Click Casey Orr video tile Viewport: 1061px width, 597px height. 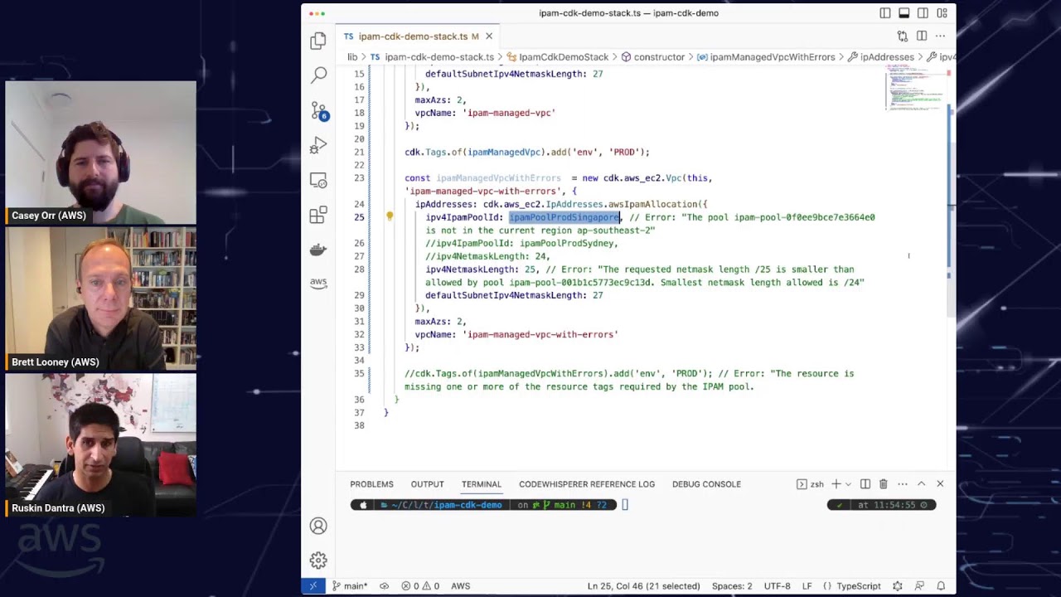(101, 153)
